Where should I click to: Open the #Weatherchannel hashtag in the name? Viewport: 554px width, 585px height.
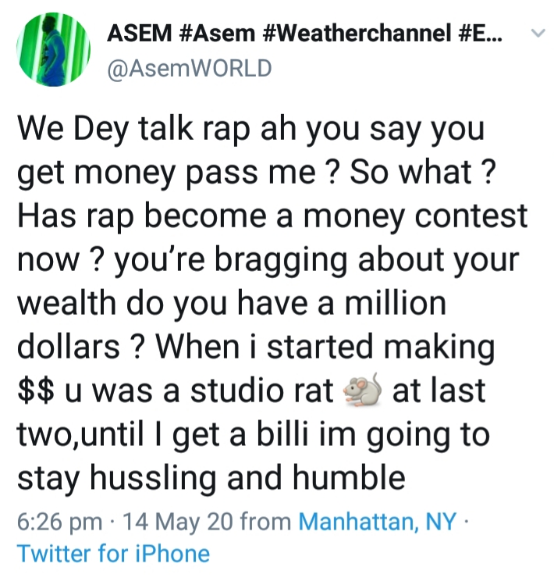pos(357,33)
